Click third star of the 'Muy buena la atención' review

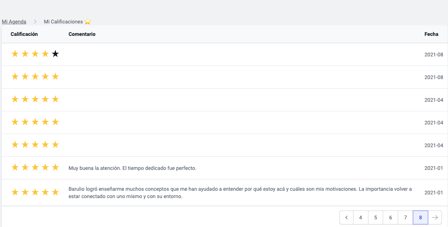pyautogui.click(x=35, y=168)
